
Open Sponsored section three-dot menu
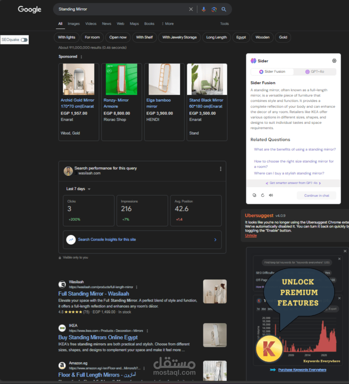[x=81, y=57]
